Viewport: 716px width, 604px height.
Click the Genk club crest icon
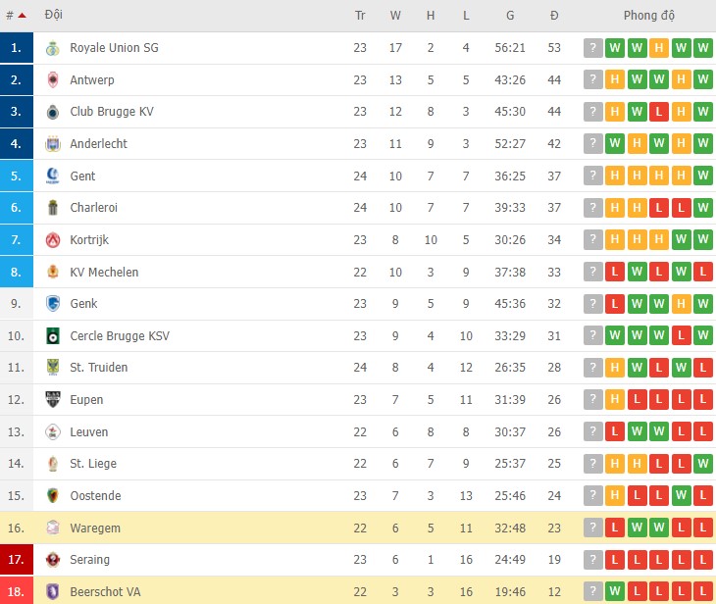(x=53, y=304)
